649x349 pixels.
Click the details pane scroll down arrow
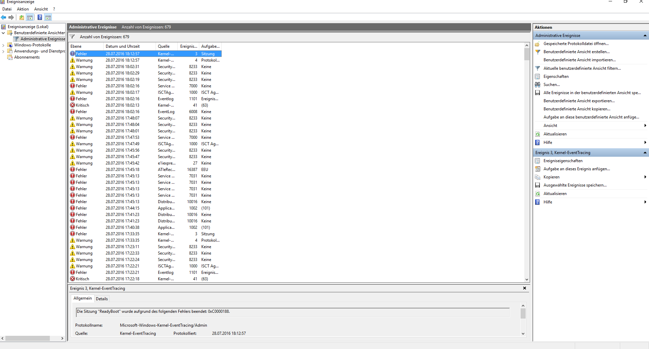tap(523, 333)
